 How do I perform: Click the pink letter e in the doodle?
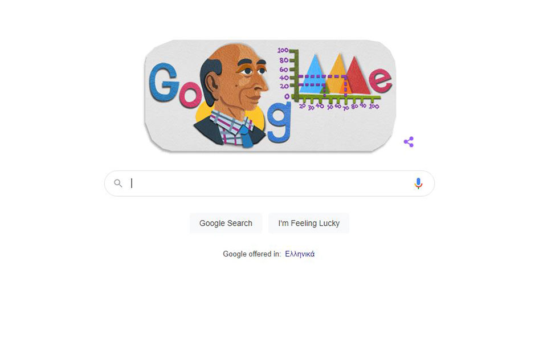click(x=380, y=80)
